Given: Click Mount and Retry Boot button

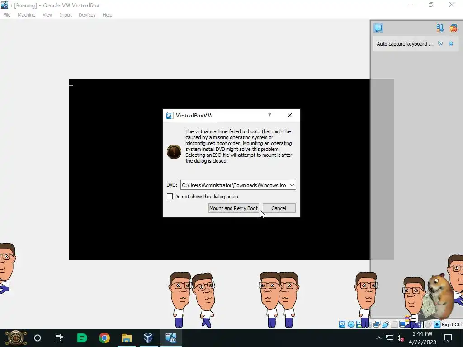Looking at the screenshot, I should (x=233, y=208).
